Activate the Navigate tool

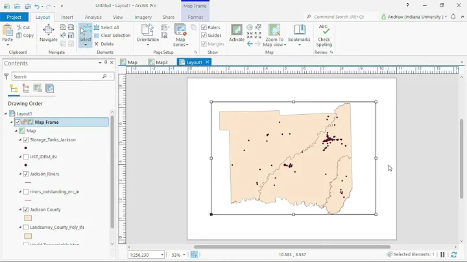click(48, 33)
